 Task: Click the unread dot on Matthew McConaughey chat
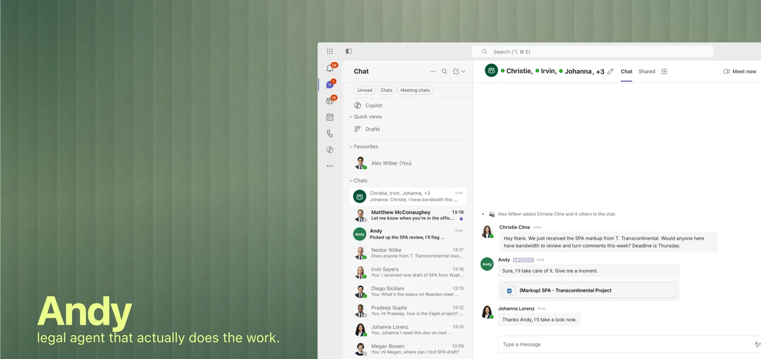click(x=461, y=219)
